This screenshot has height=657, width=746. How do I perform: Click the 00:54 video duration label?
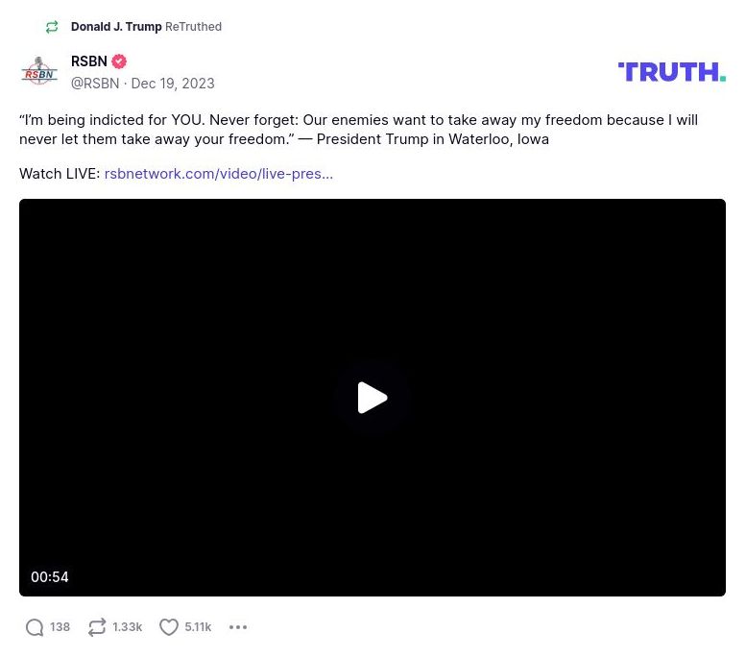click(x=50, y=577)
